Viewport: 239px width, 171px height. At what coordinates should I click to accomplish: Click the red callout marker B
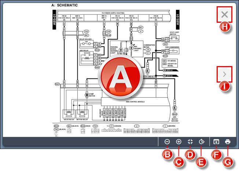168,155
